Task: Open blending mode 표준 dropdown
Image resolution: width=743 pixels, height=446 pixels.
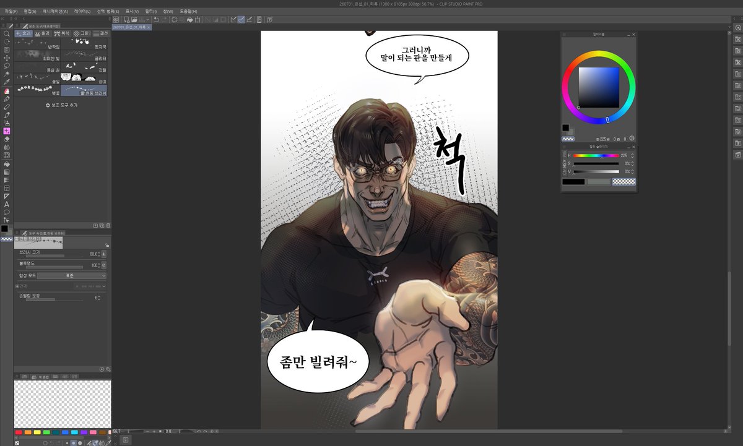Action: 72,276
